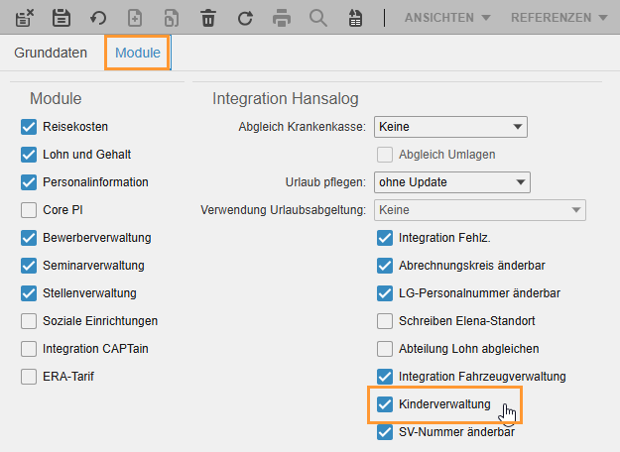Enable the ERA-Tarif checkbox

click(29, 377)
